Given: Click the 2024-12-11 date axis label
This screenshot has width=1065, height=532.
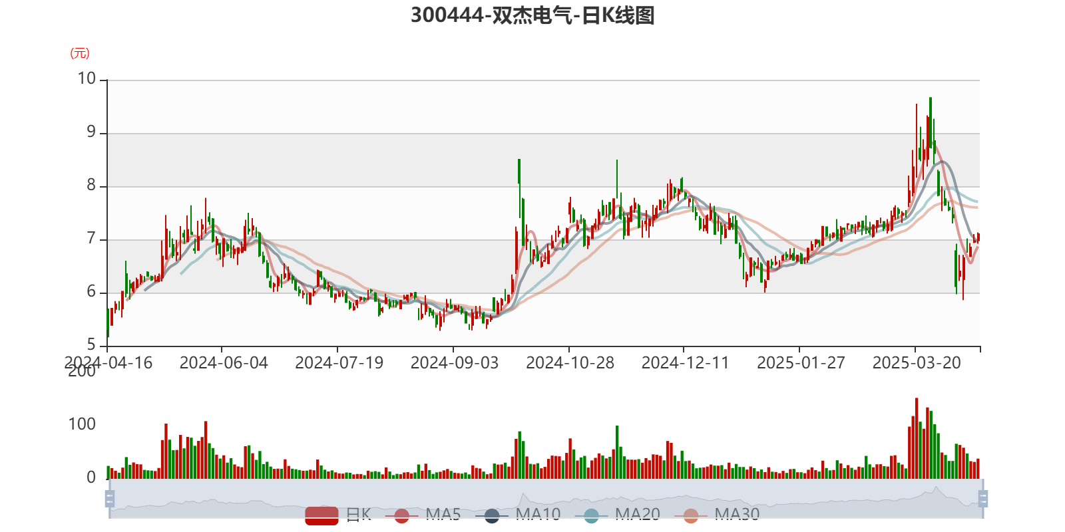Looking at the screenshot, I should (686, 363).
